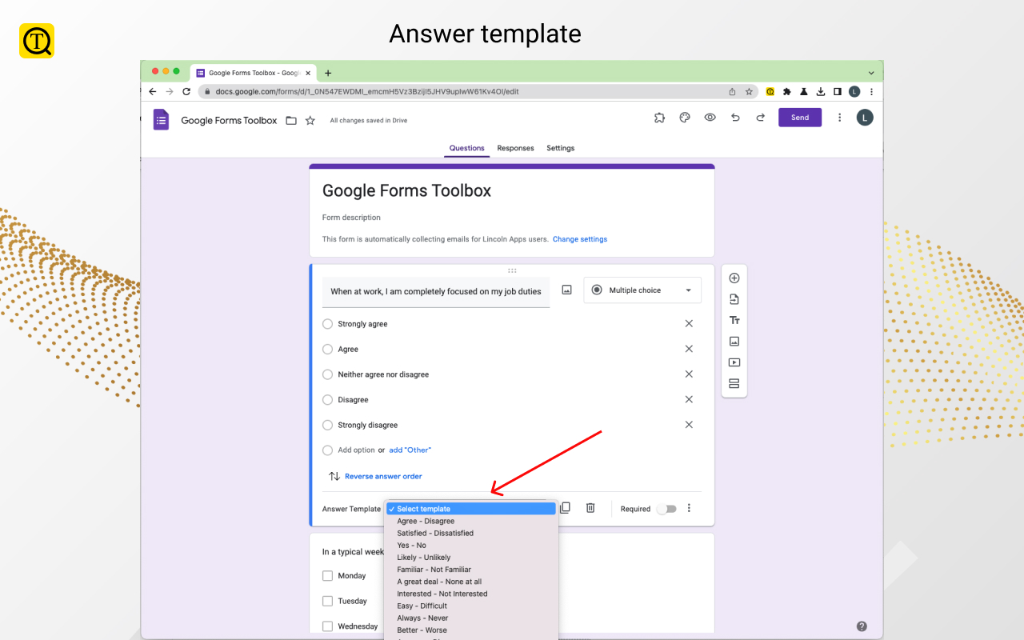The height and width of the screenshot is (640, 1024).
Task: Select the Strongly disagree radio button
Action: (327, 425)
